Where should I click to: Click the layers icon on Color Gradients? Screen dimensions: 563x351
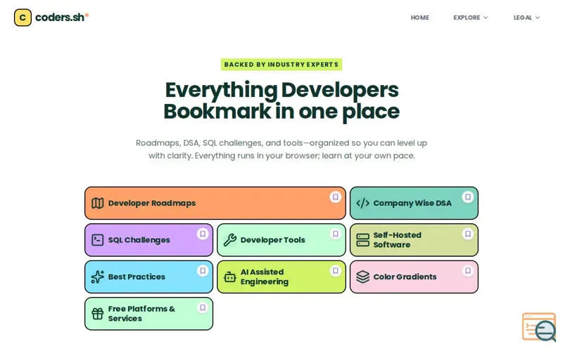[x=362, y=277]
